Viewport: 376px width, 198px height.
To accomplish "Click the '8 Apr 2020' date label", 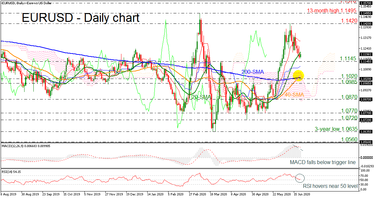I will pos(239,194).
